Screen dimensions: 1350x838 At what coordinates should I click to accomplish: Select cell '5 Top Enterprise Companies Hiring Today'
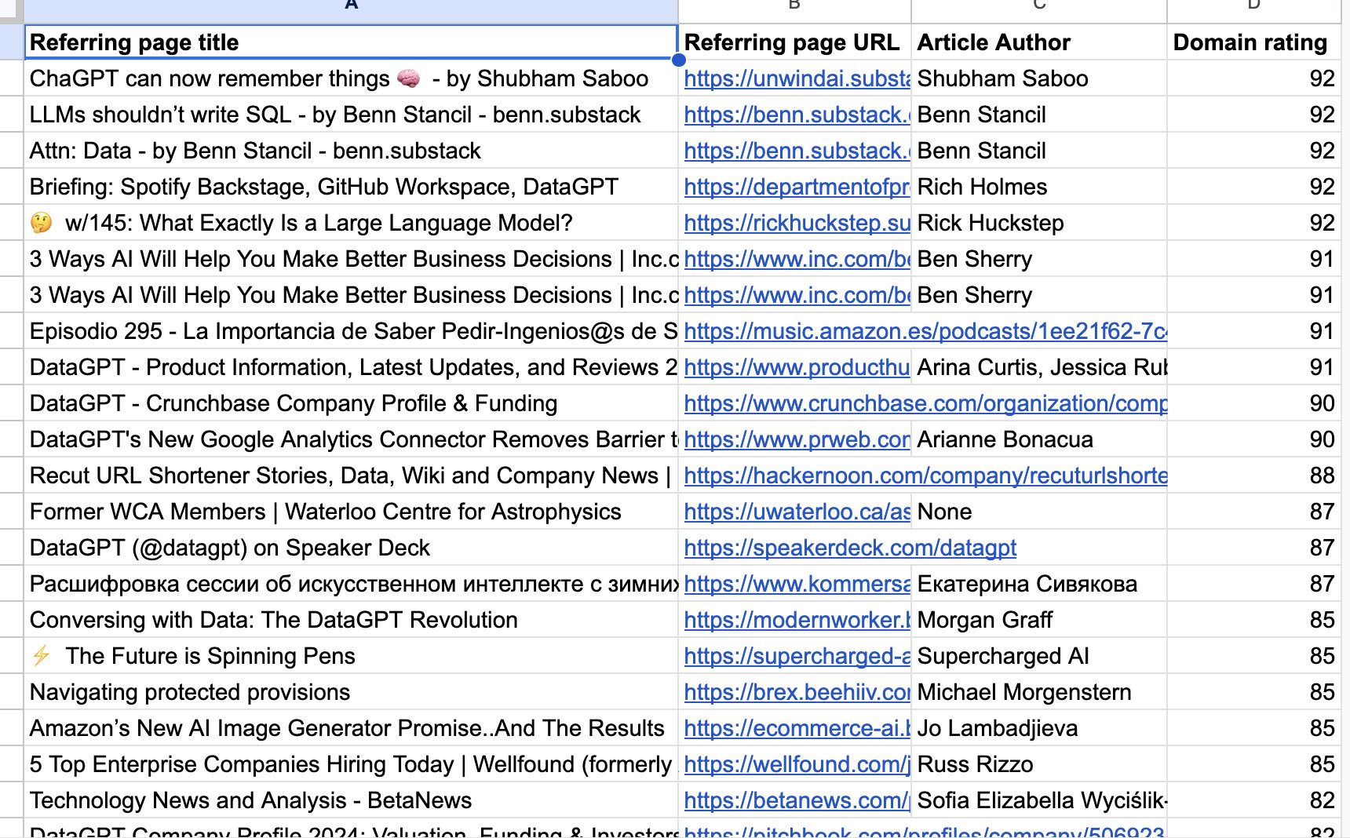[351, 764]
